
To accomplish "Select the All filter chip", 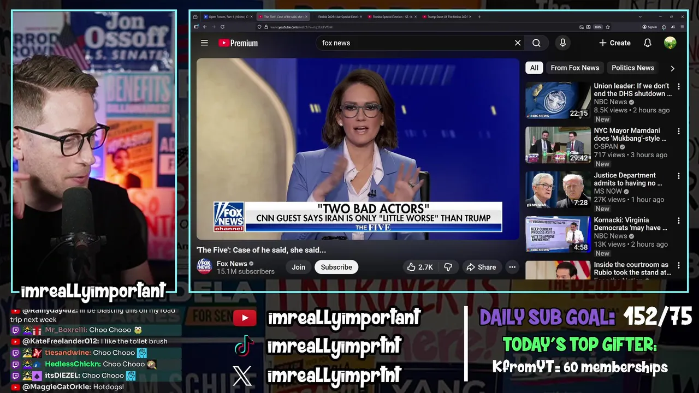I will 534,68.
